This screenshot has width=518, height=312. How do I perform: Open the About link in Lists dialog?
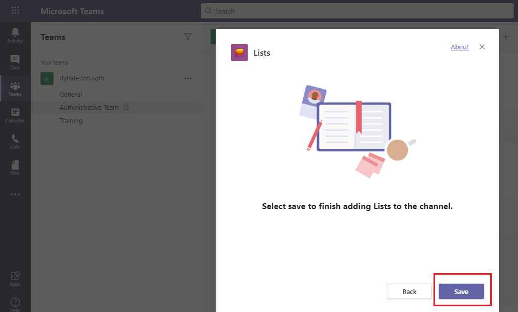click(460, 47)
